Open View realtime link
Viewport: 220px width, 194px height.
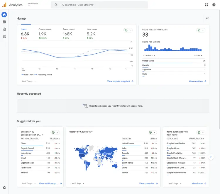(196, 81)
